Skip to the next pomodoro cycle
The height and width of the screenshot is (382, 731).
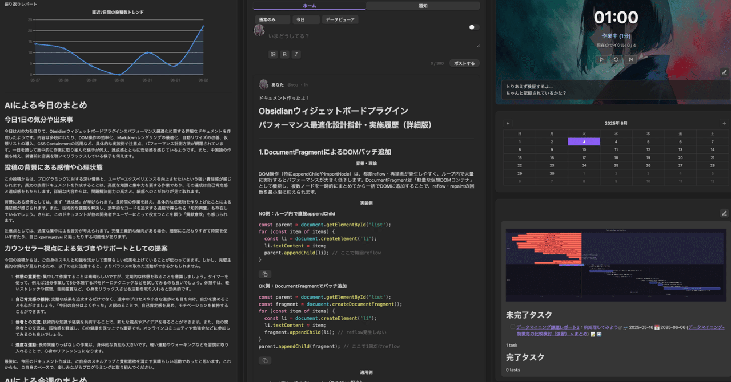pos(631,59)
